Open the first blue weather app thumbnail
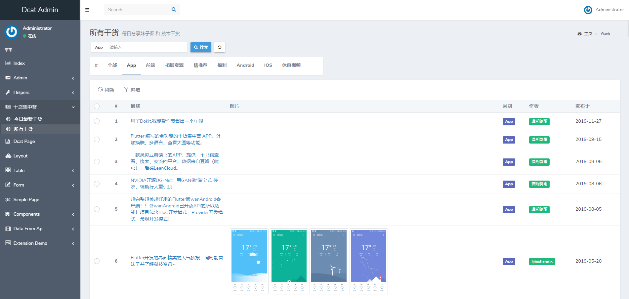 click(249, 261)
